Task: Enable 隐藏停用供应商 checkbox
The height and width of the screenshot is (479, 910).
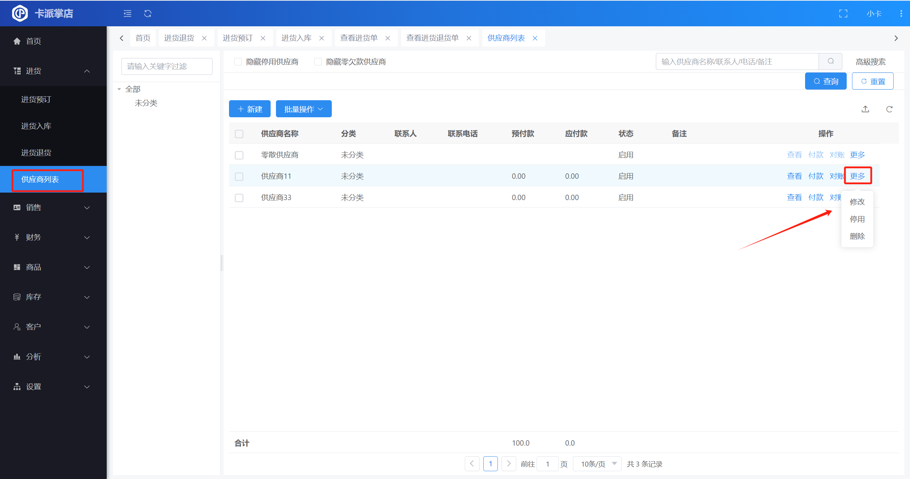Action: (238, 62)
